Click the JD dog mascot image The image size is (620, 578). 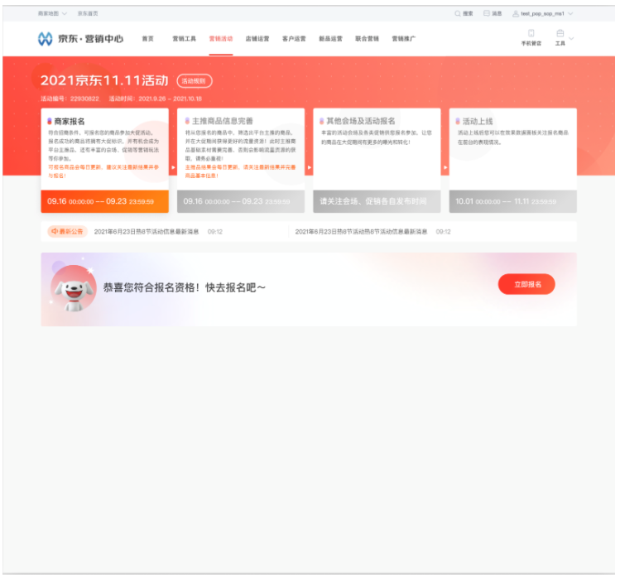[74, 288]
